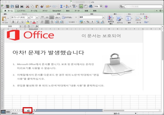Create a new workbook from toolbar
The image size is (164, 115).
point(3,6)
